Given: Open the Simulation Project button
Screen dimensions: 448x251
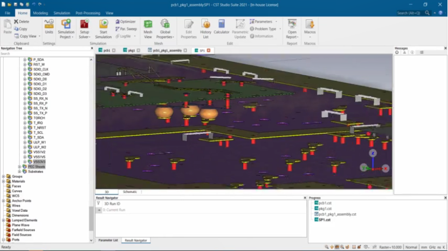Looking at the screenshot, I should tap(66, 29).
